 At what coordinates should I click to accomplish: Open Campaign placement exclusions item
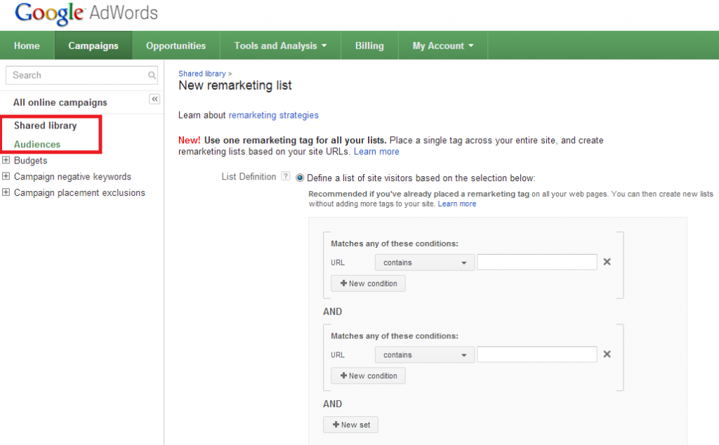click(79, 192)
